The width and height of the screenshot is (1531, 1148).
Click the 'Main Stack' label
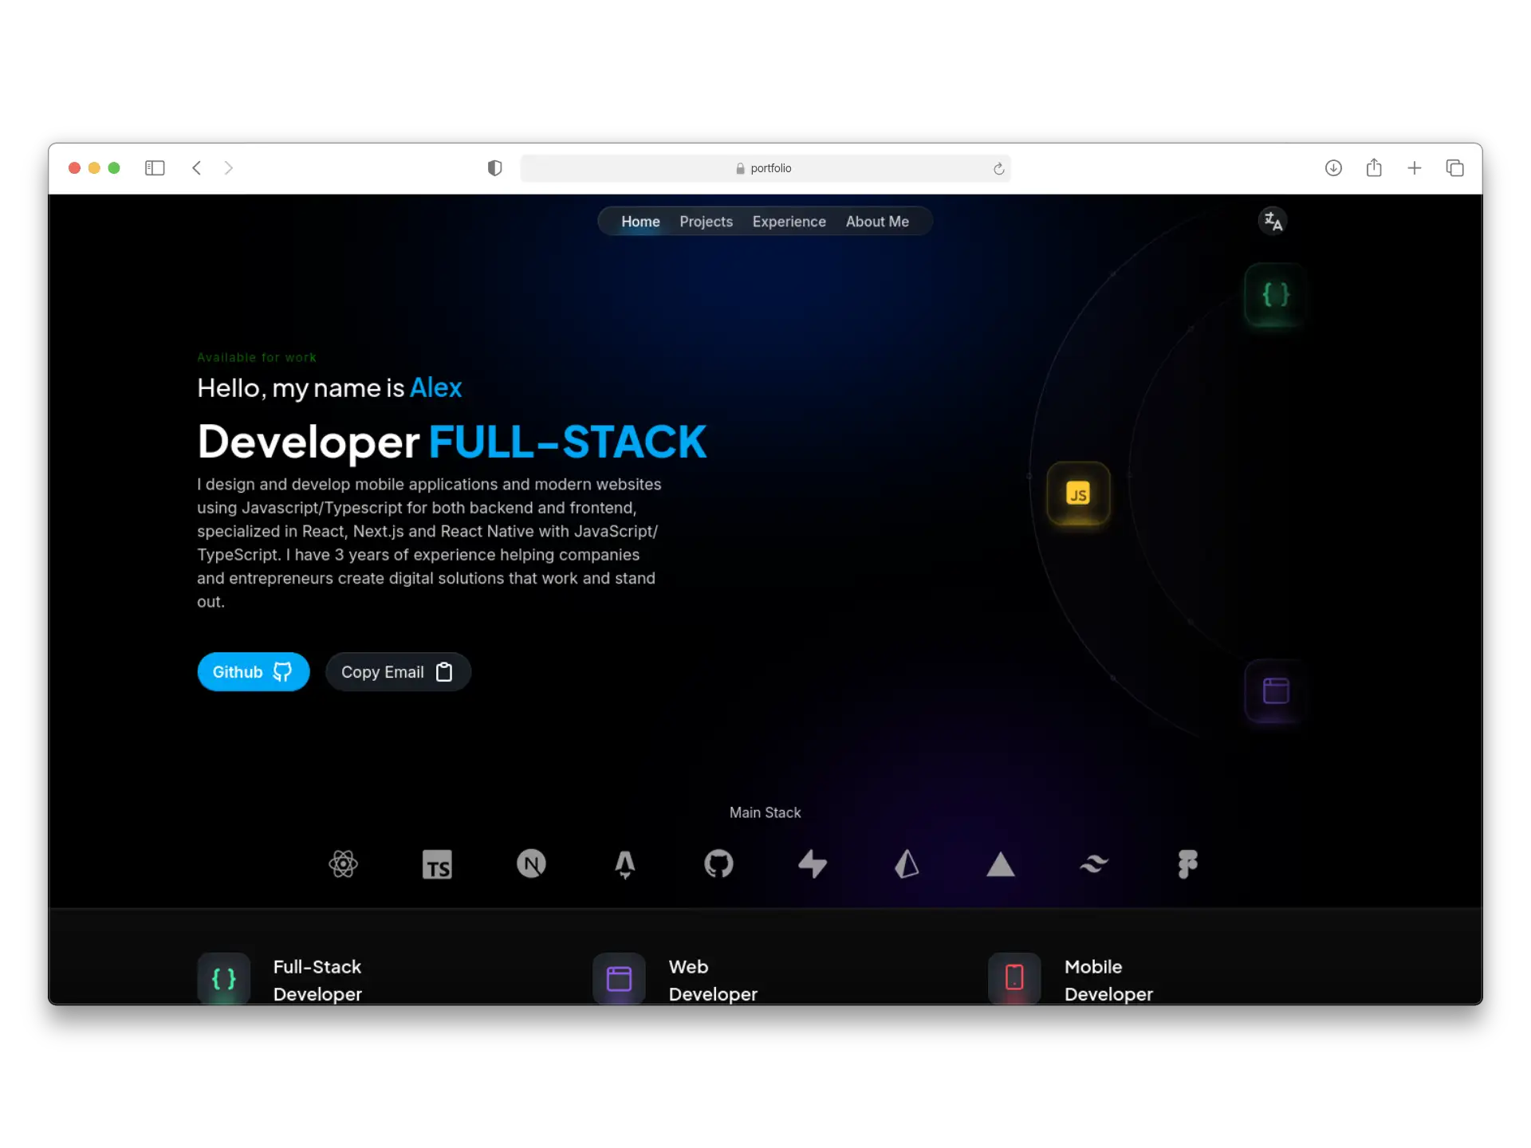tap(765, 812)
